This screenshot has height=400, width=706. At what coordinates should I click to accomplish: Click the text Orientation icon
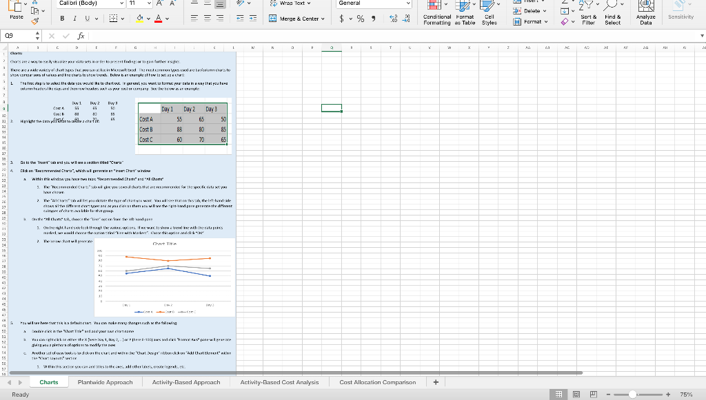241,3
